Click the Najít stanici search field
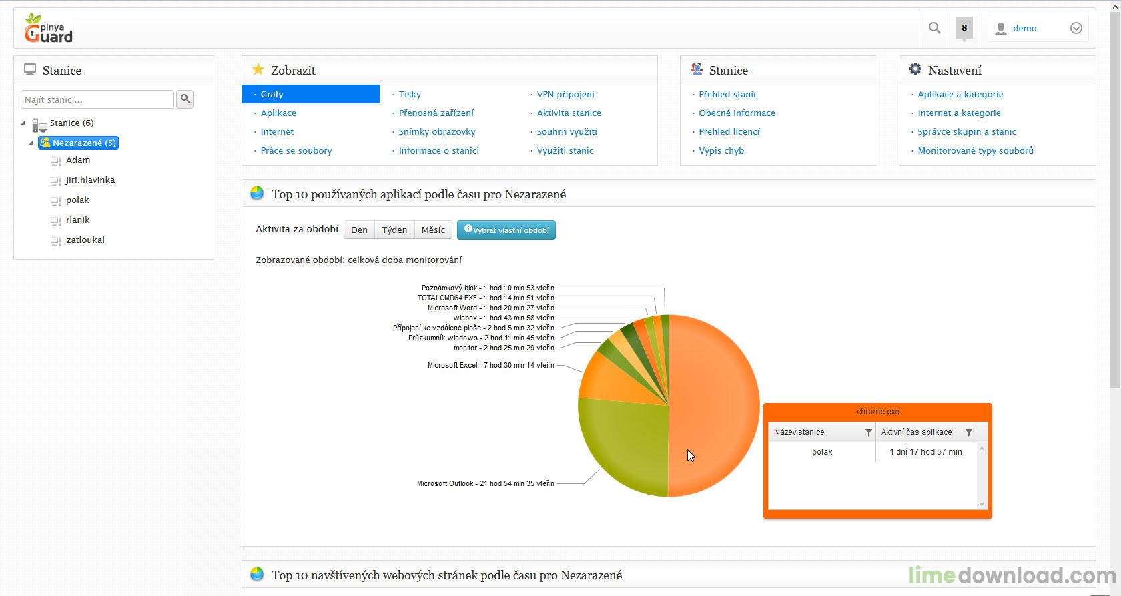The image size is (1121, 596). [97, 99]
